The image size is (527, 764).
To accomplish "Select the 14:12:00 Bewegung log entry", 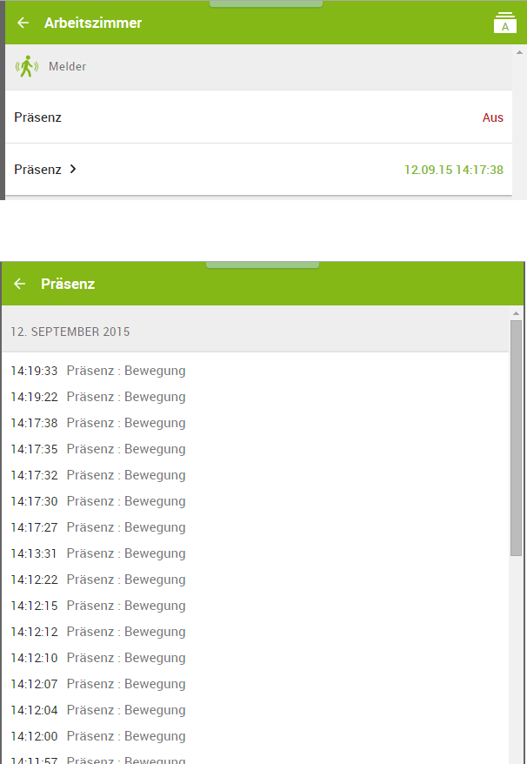I will (x=98, y=736).
